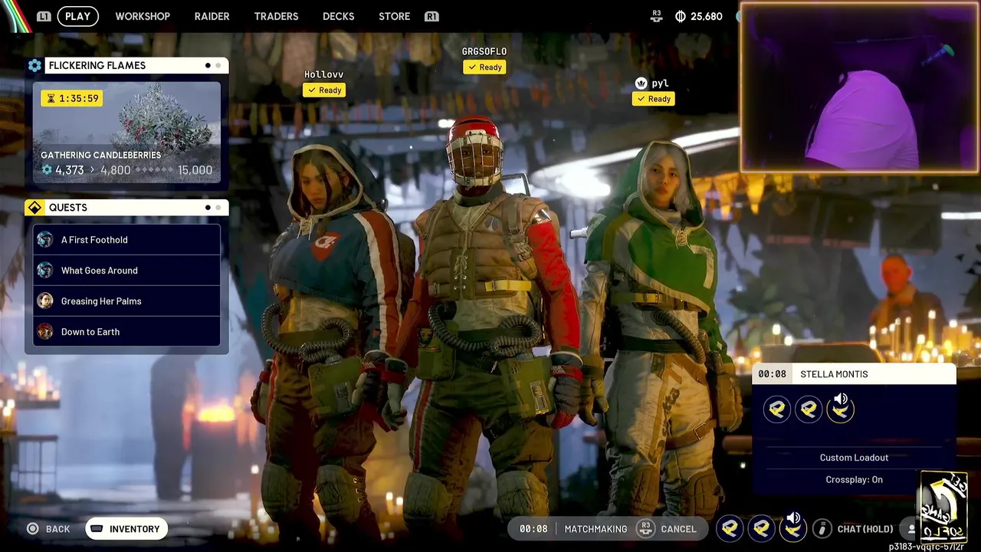Click the candleberries progress diamonds track
This screenshot has height=552, width=981.
(x=153, y=170)
